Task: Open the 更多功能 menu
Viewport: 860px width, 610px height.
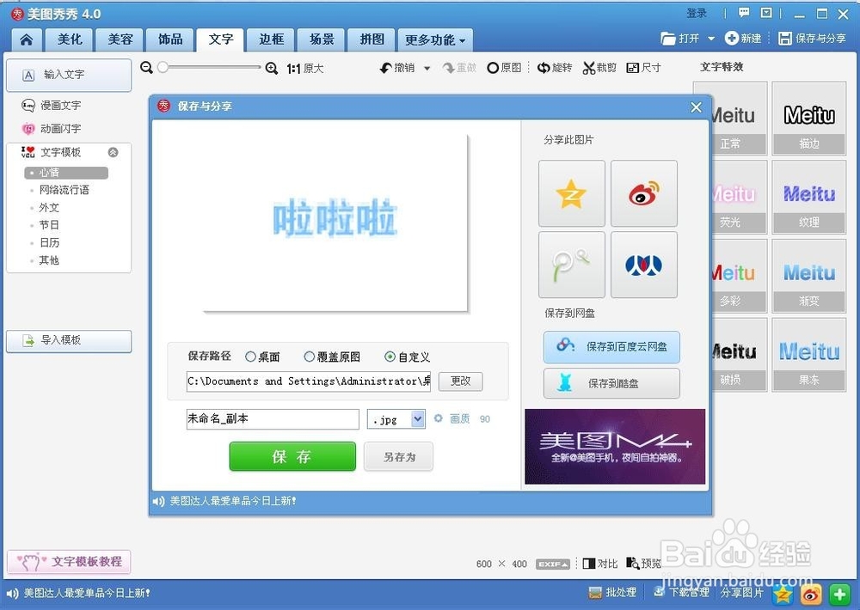Action: tap(434, 40)
